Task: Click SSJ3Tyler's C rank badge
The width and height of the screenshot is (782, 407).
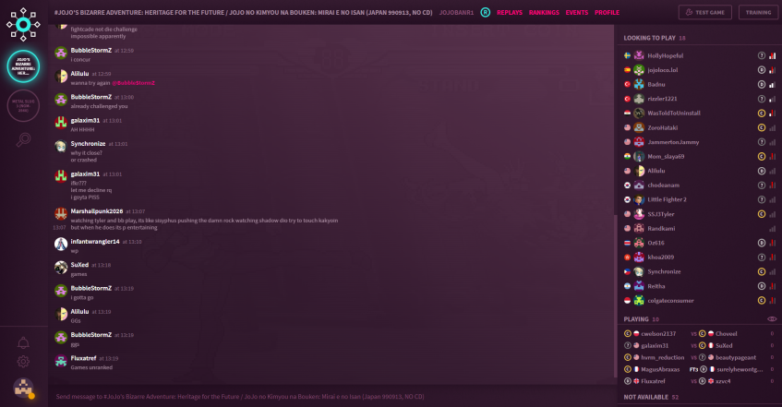Action: [762, 214]
